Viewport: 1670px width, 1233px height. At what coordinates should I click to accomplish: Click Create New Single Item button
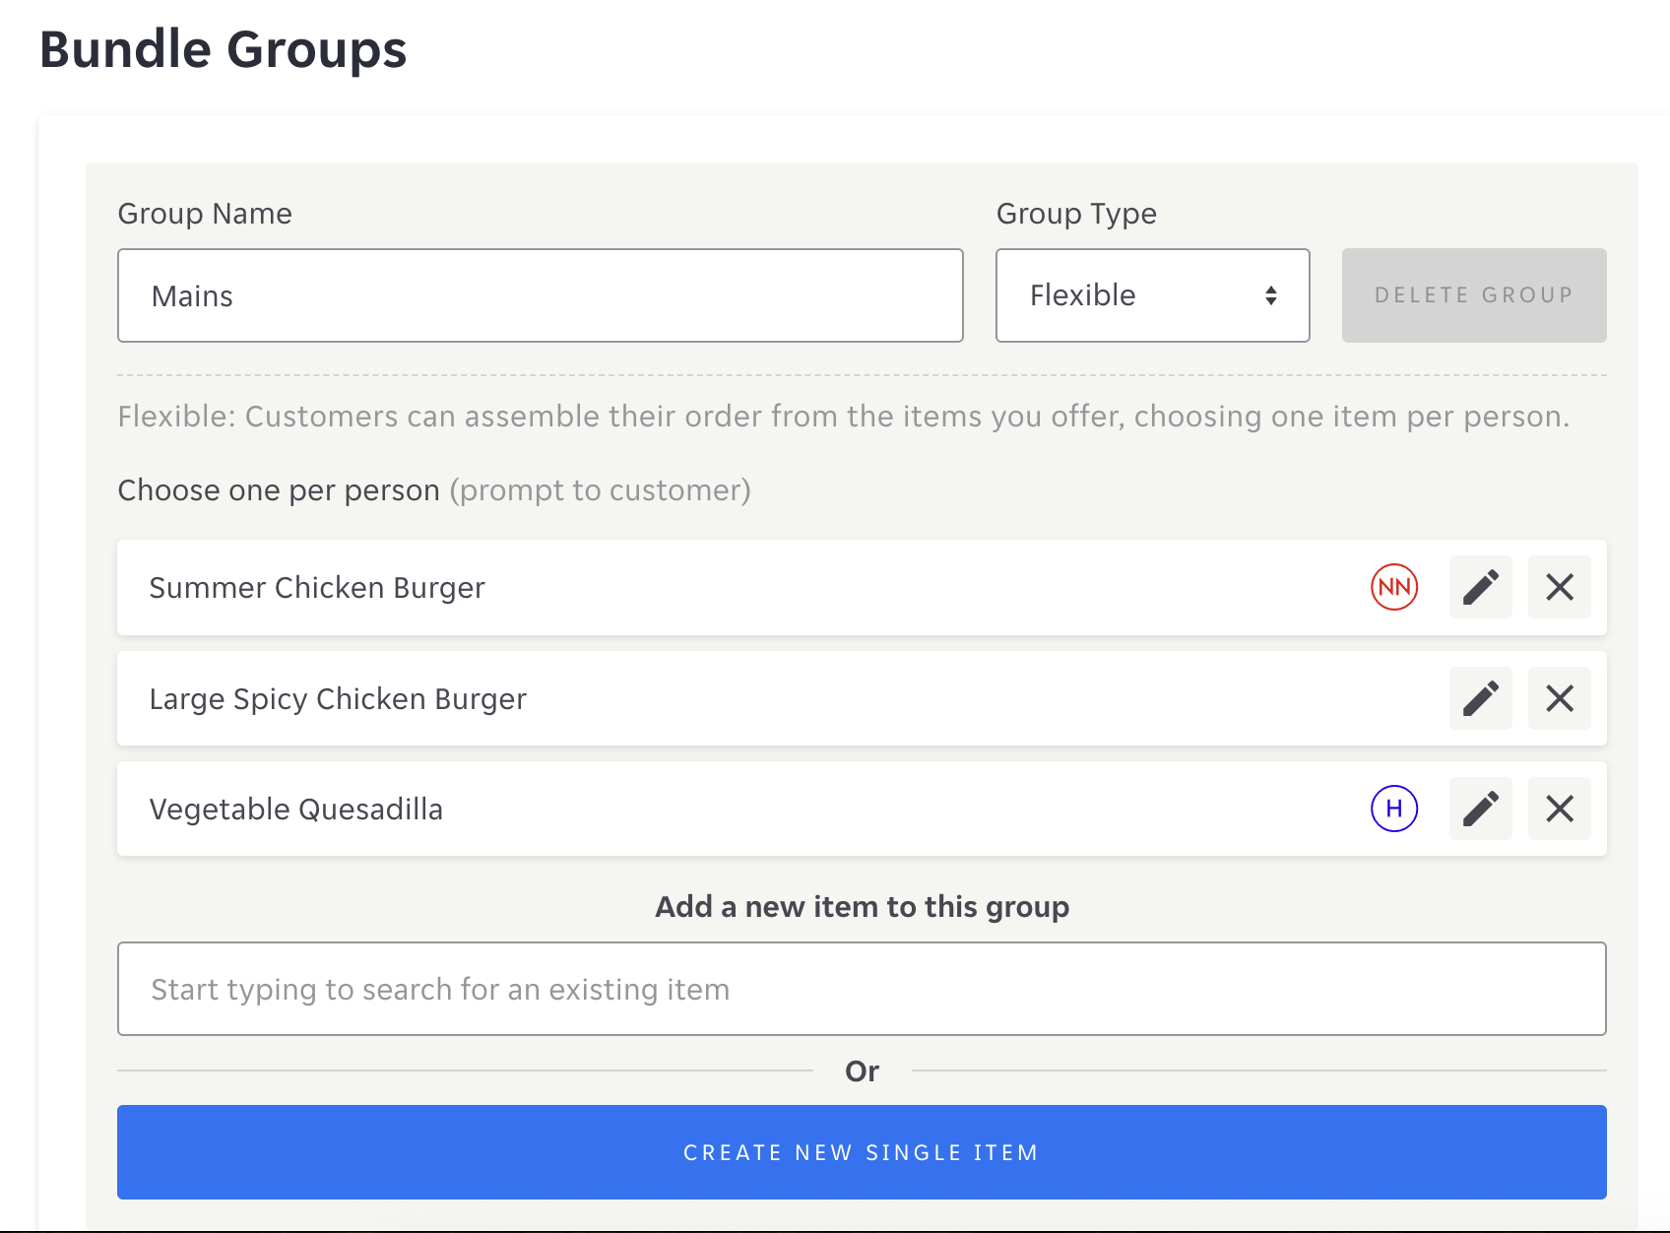862,1152
